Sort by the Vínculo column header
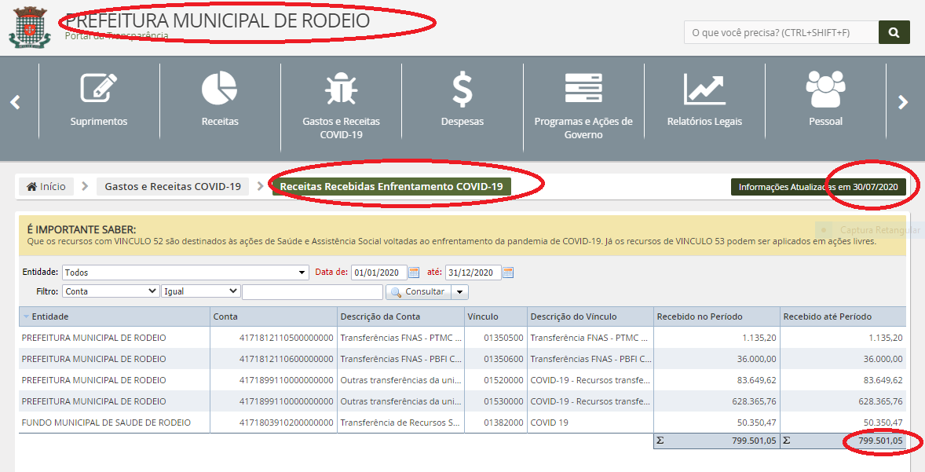Viewport: 925px width, 472px height. click(x=495, y=316)
